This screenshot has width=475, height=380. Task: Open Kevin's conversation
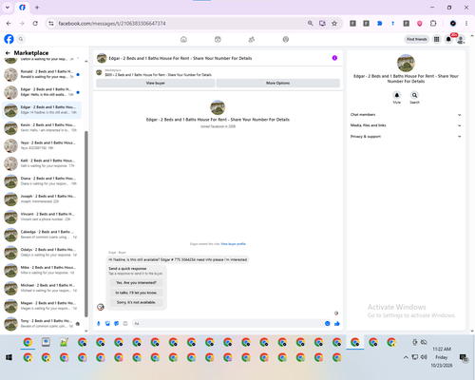click(x=42, y=127)
